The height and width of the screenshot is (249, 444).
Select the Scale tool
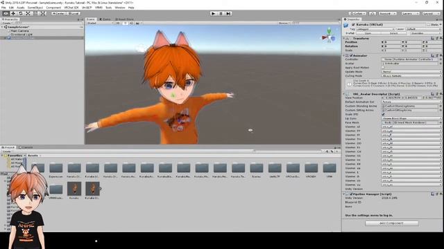(28, 13)
